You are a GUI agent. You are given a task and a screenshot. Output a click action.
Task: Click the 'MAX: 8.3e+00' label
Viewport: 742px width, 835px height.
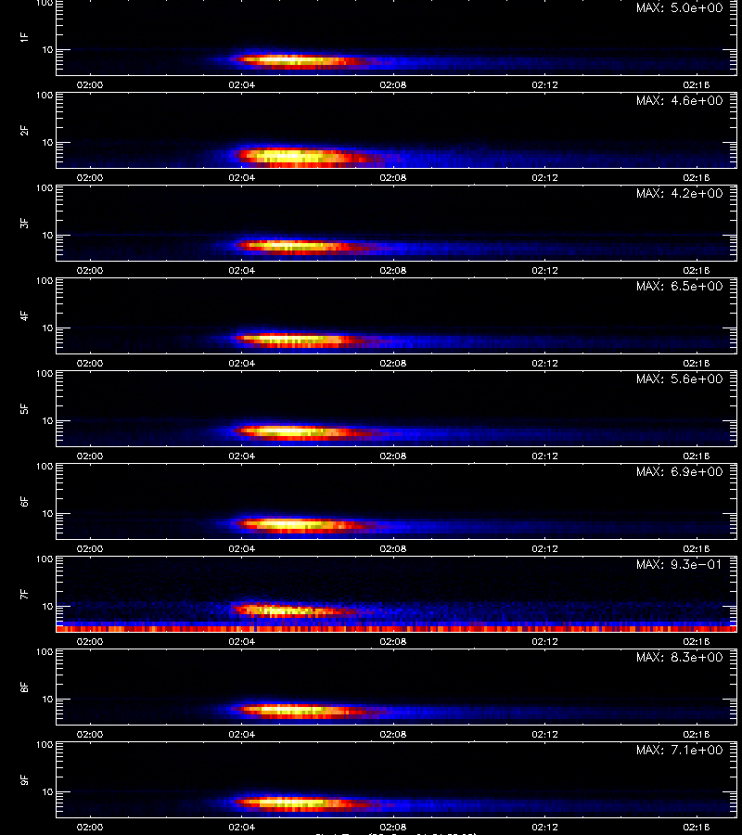click(679, 657)
